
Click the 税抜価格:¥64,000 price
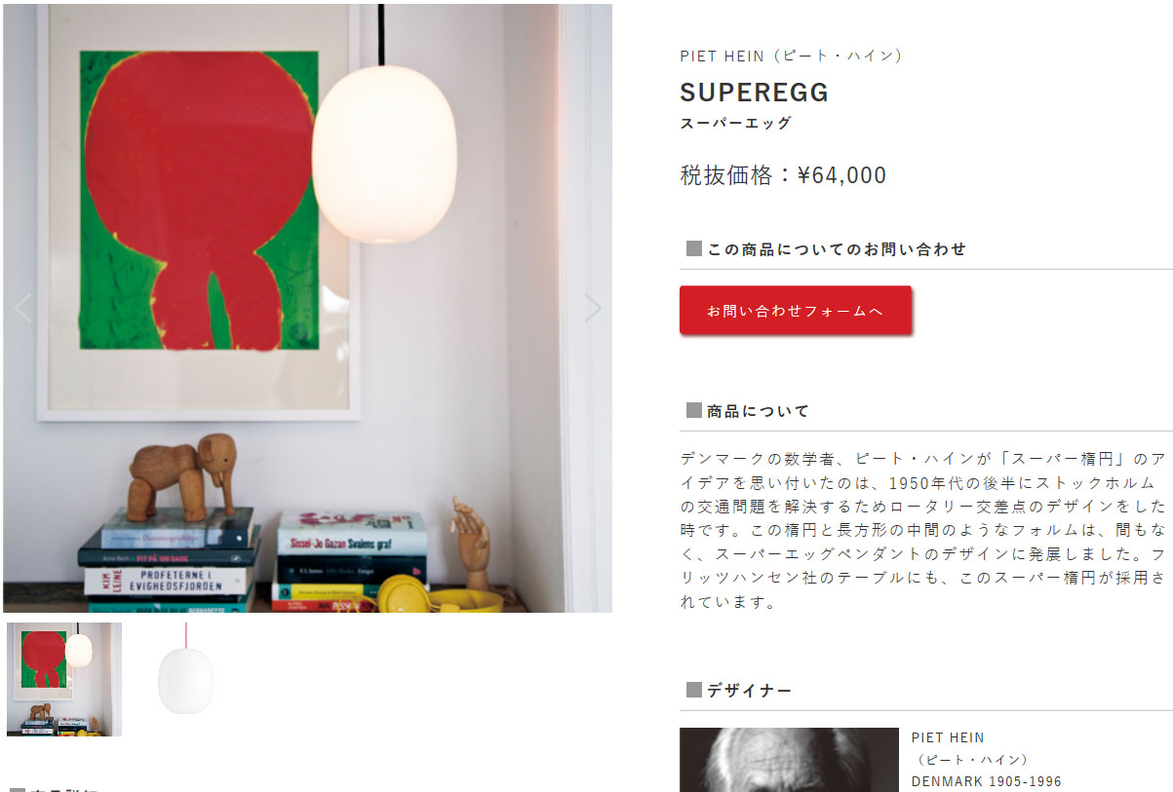click(x=783, y=175)
